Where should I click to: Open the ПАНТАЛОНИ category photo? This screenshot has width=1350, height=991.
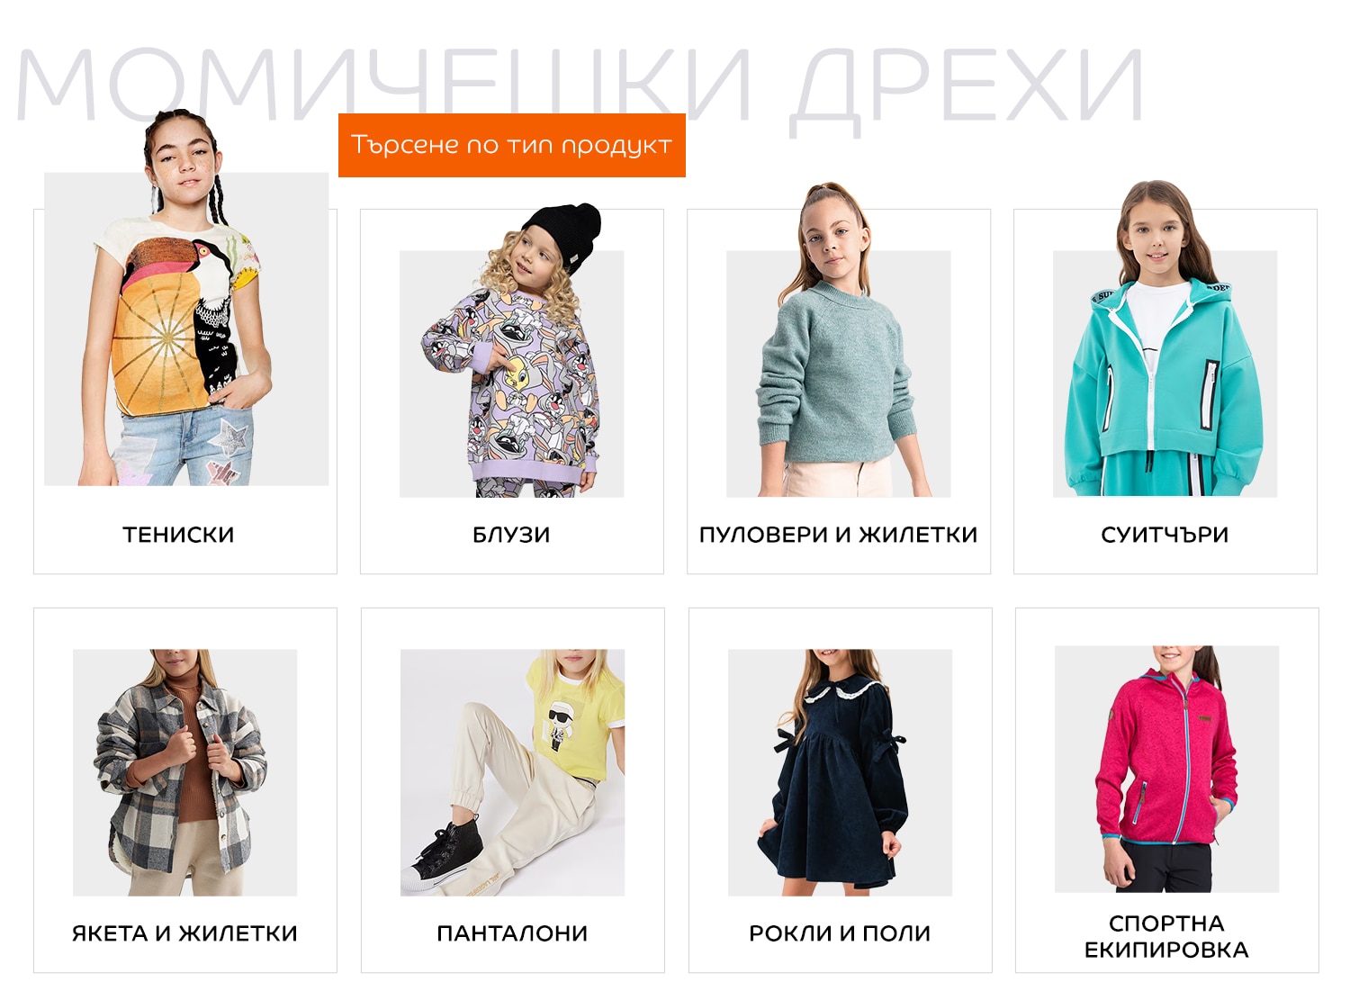point(513,772)
